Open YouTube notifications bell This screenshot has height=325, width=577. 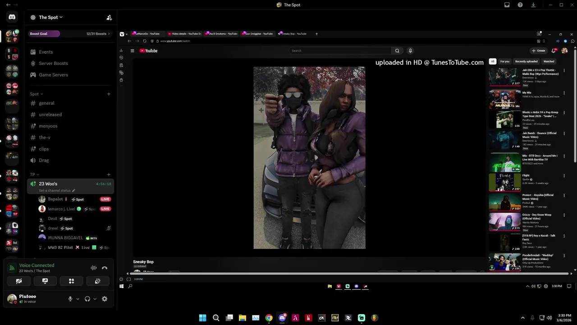(x=554, y=51)
